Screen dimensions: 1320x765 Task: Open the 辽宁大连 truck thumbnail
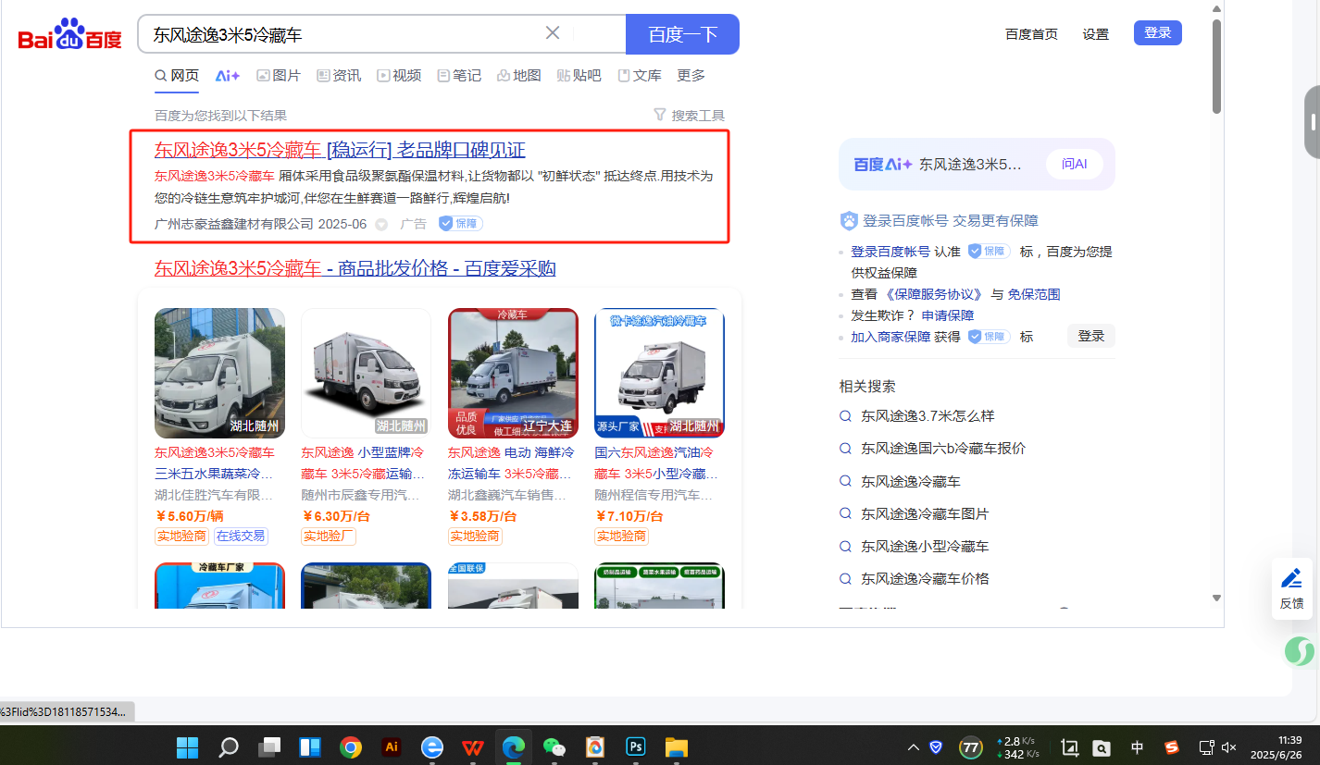(x=513, y=373)
